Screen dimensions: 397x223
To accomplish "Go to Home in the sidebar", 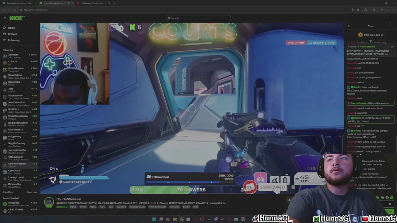I will point(11,28).
